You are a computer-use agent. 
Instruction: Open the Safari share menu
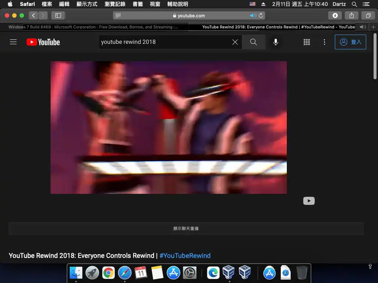pos(351,15)
